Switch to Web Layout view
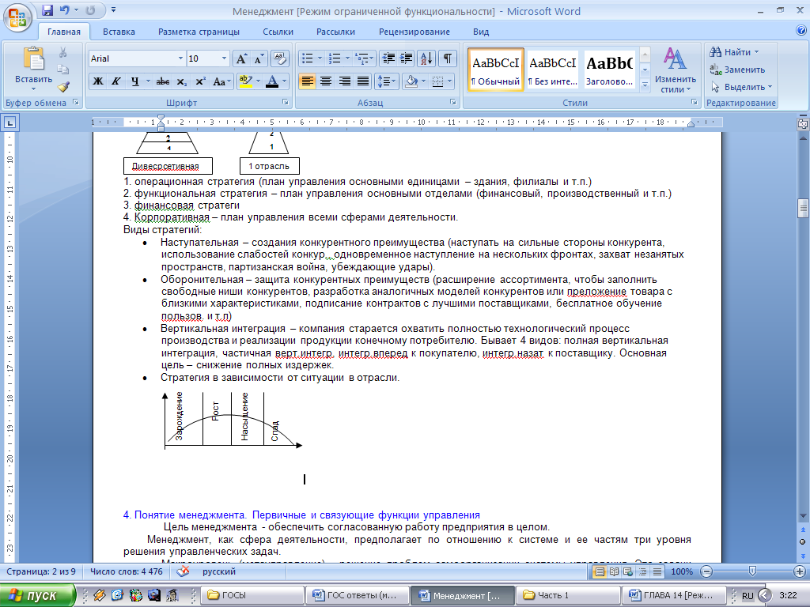810x607 pixels. coord(628,571)
